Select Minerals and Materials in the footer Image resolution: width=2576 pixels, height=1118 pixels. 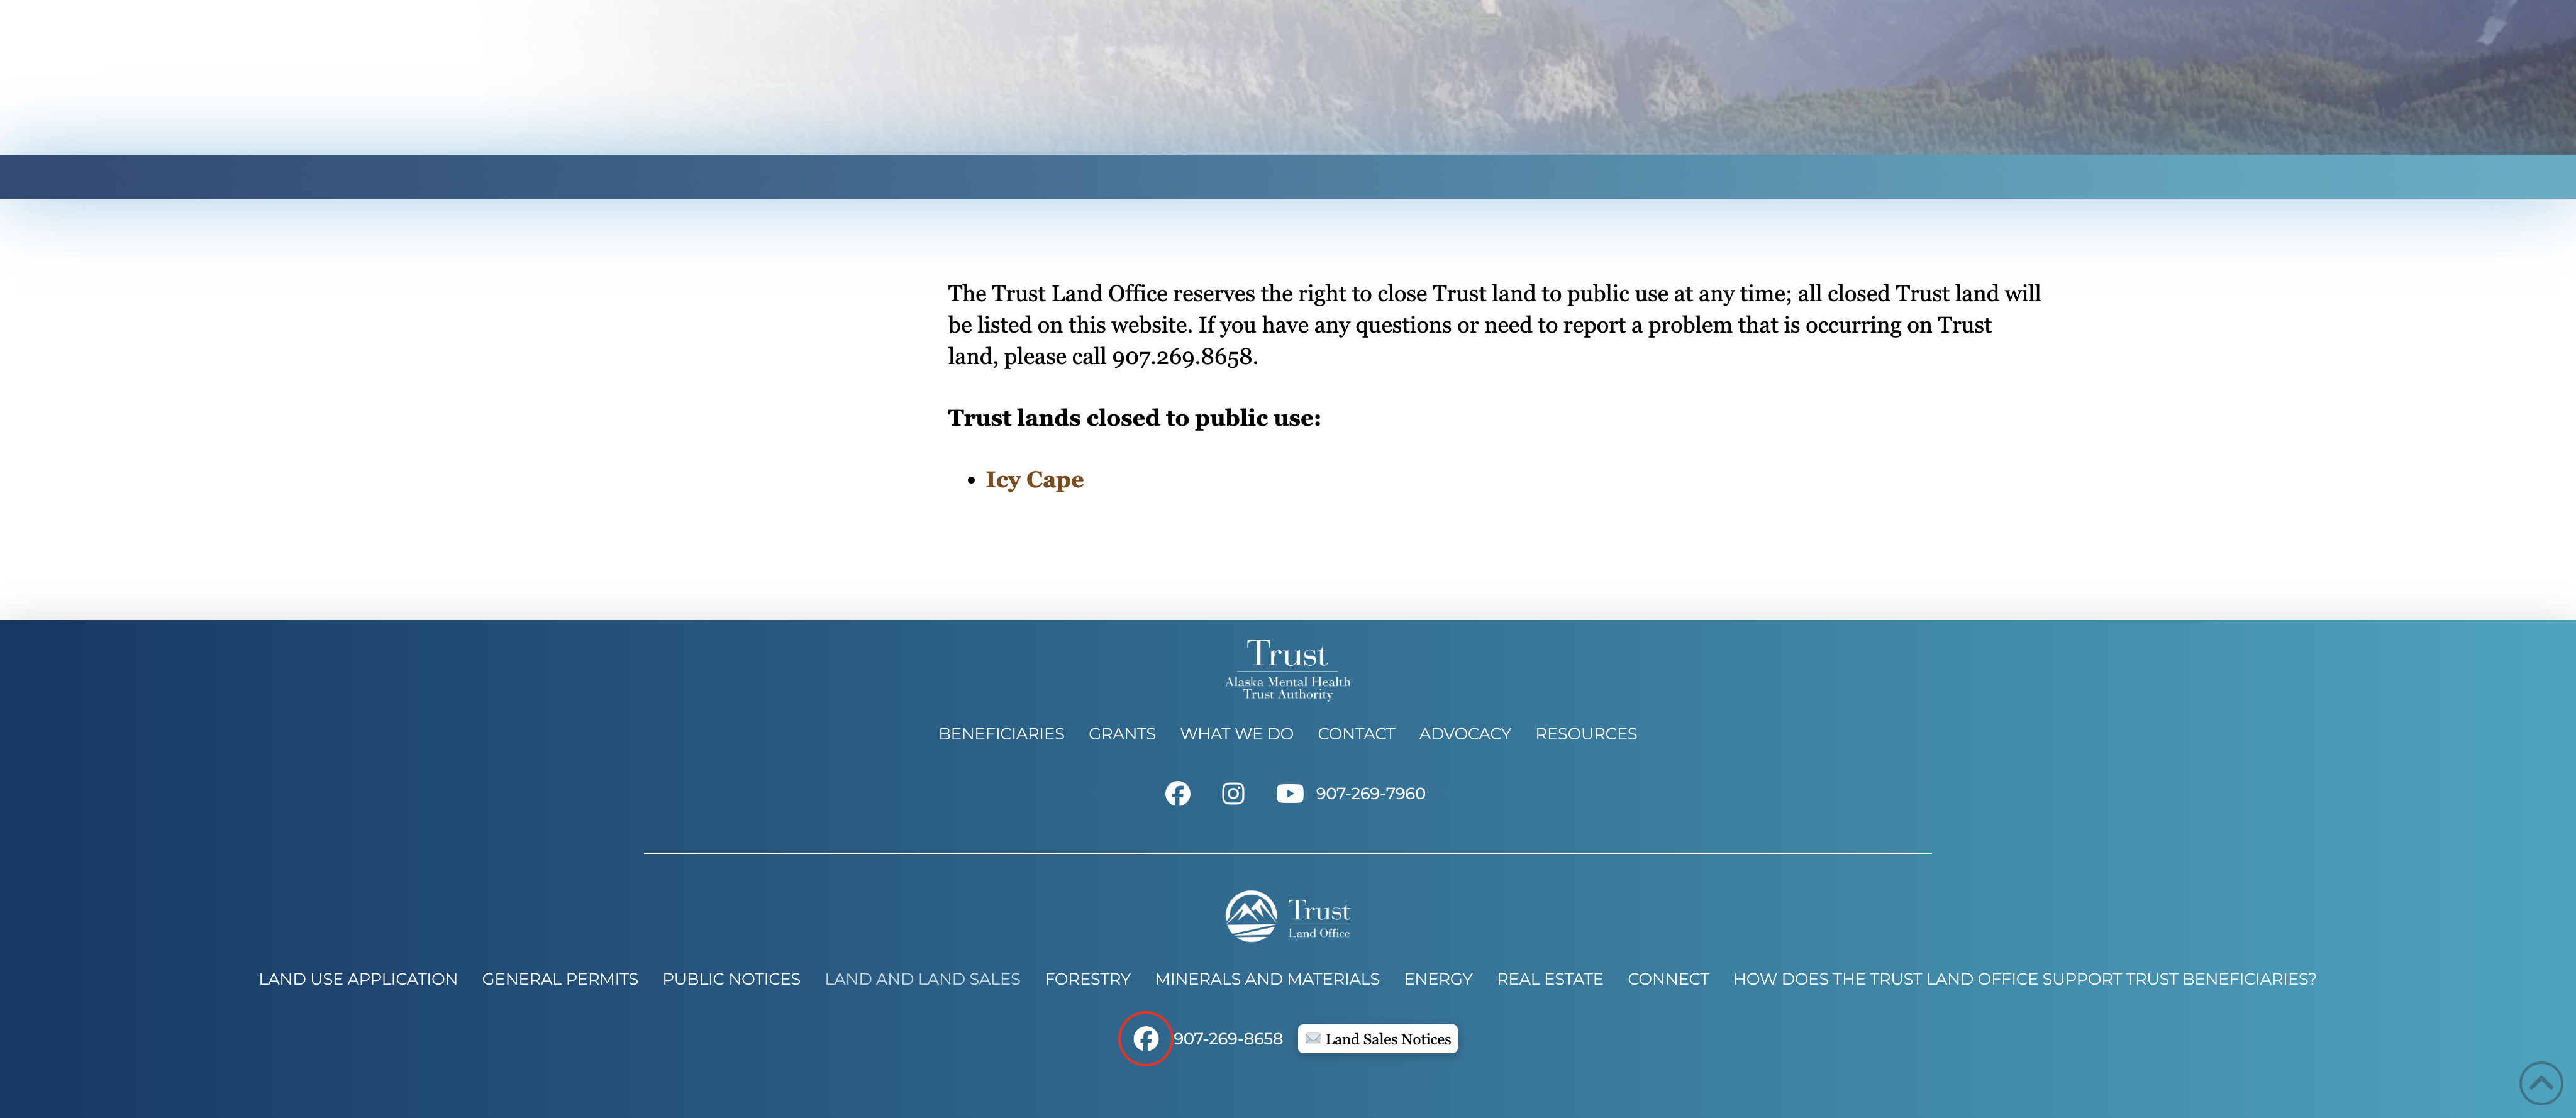pyautogui.click(x=1266, y=979)
